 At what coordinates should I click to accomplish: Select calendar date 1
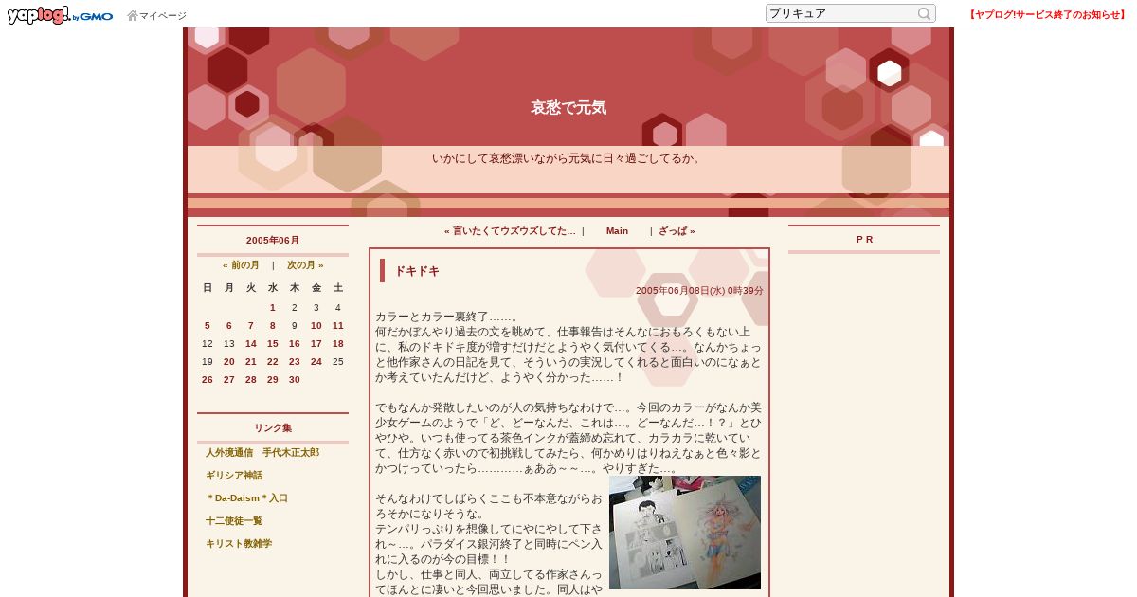point(273,308)
